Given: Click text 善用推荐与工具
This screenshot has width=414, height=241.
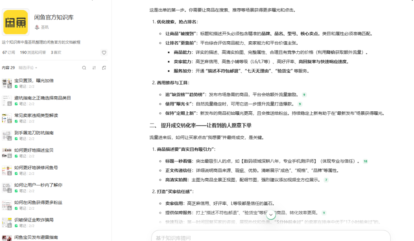Looking at the screenshot, I should point(173,83).
